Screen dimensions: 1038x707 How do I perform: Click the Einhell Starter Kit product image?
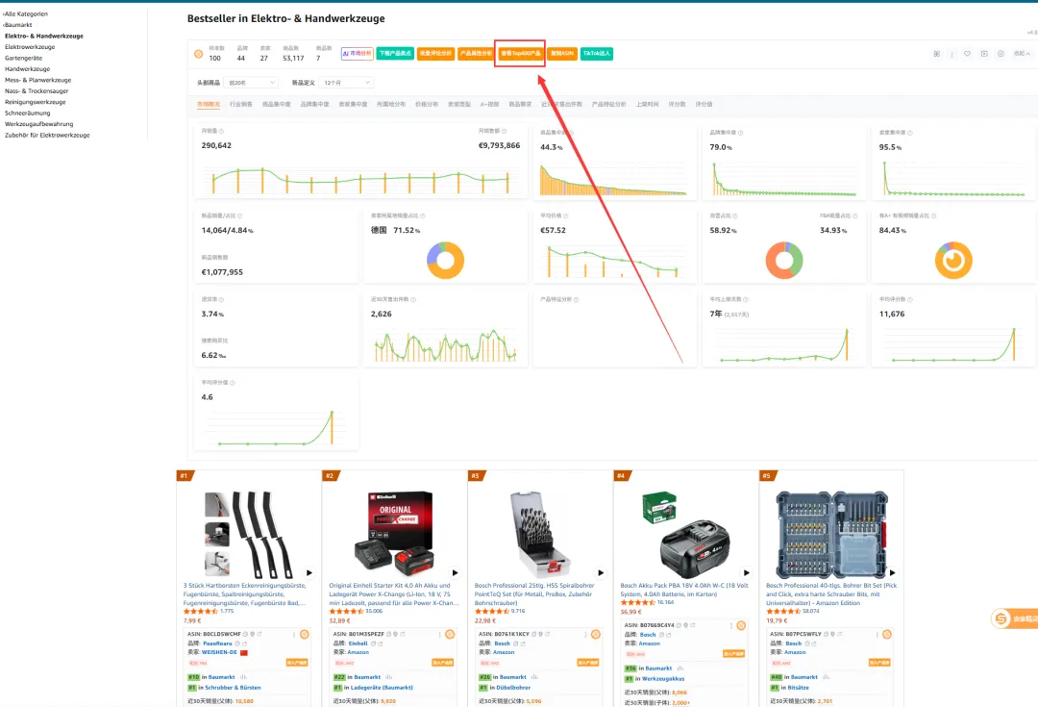pyautogui.click(x=395, y=534)
